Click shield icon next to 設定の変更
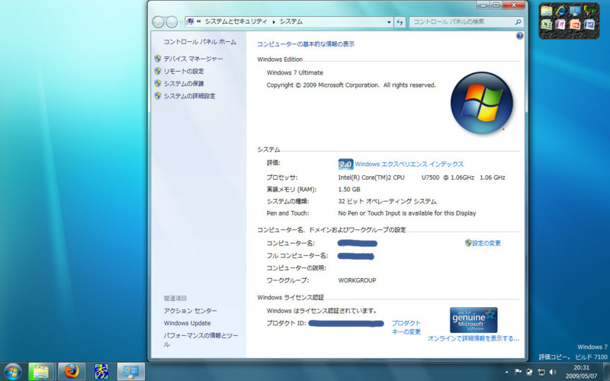610x381 pixels. click(x=468, y=243)
